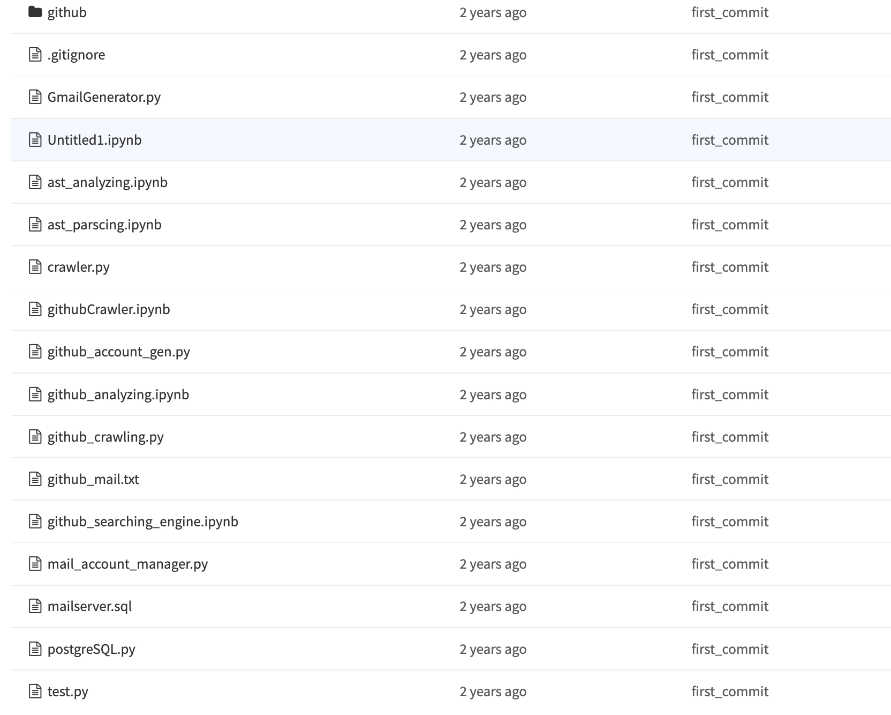Viewport: 891px width, 715px height.
Task: Click the file icon beside github_mail.txt
Action: 35,479
